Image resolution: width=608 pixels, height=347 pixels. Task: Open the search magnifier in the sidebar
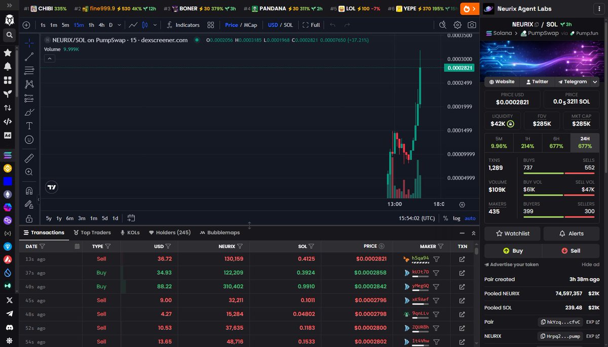[x=9, y=35]
